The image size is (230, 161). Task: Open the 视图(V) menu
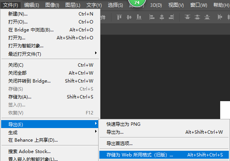(x=176, y=5)
